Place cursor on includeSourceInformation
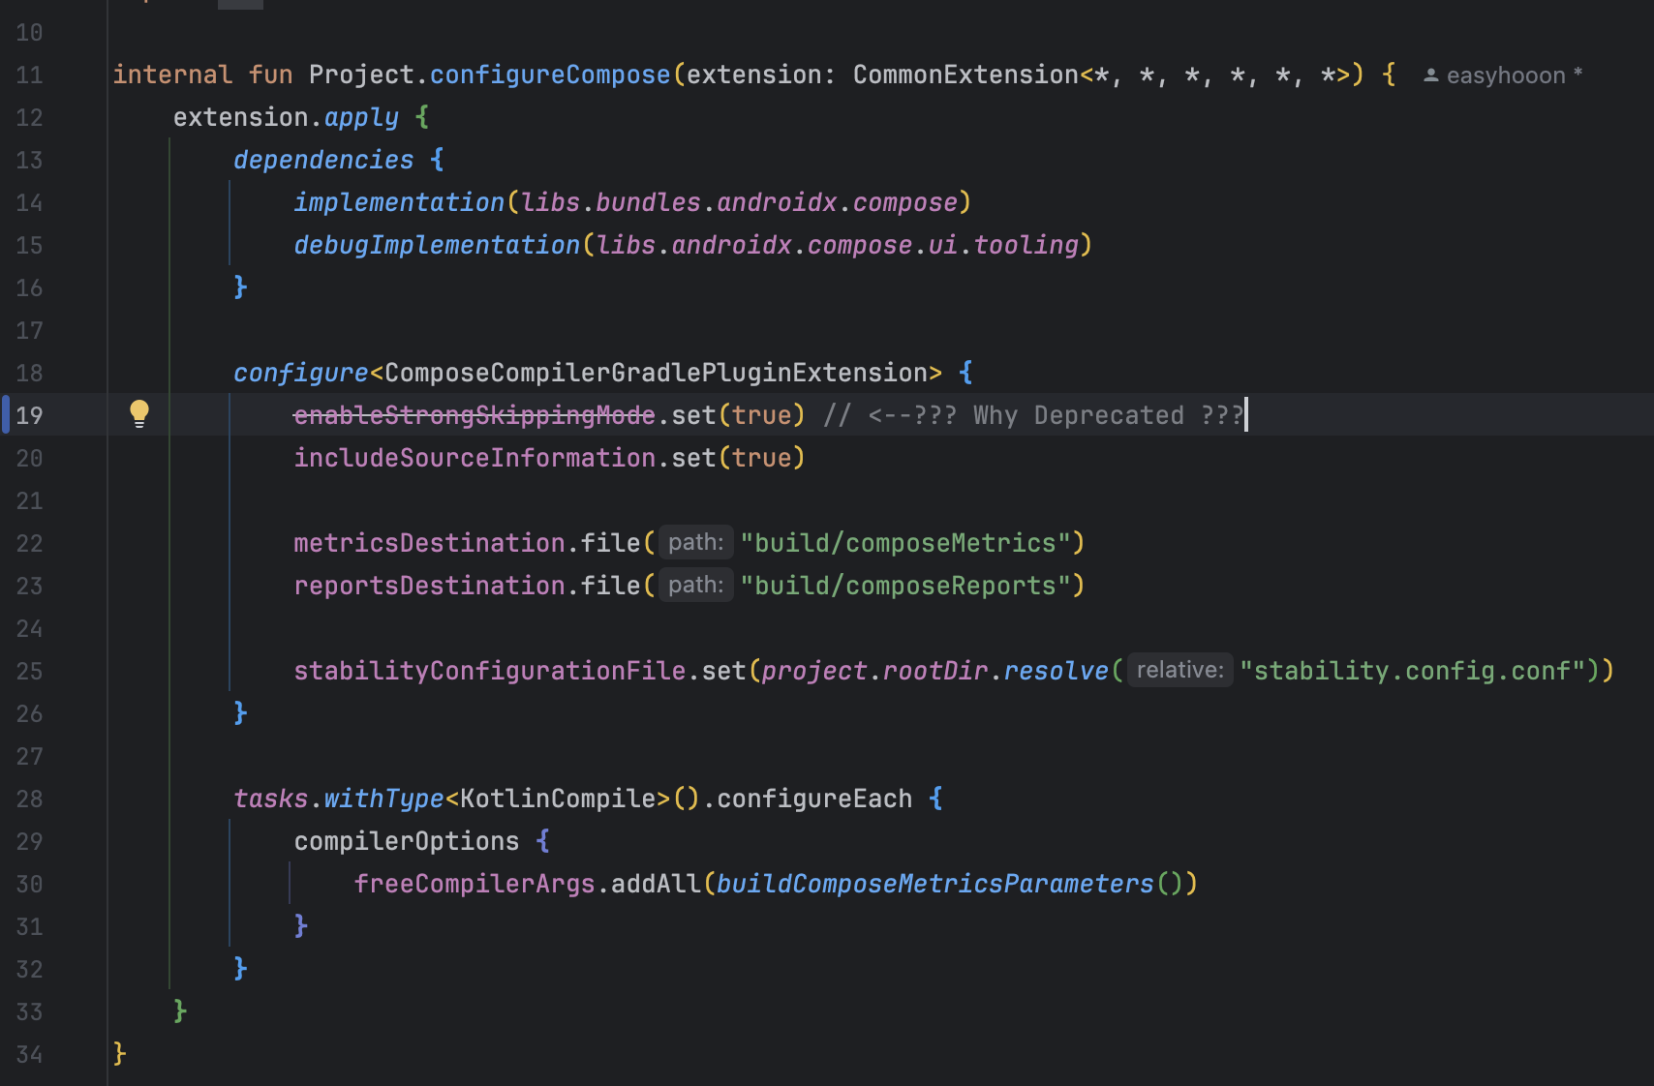 [475, 458]
